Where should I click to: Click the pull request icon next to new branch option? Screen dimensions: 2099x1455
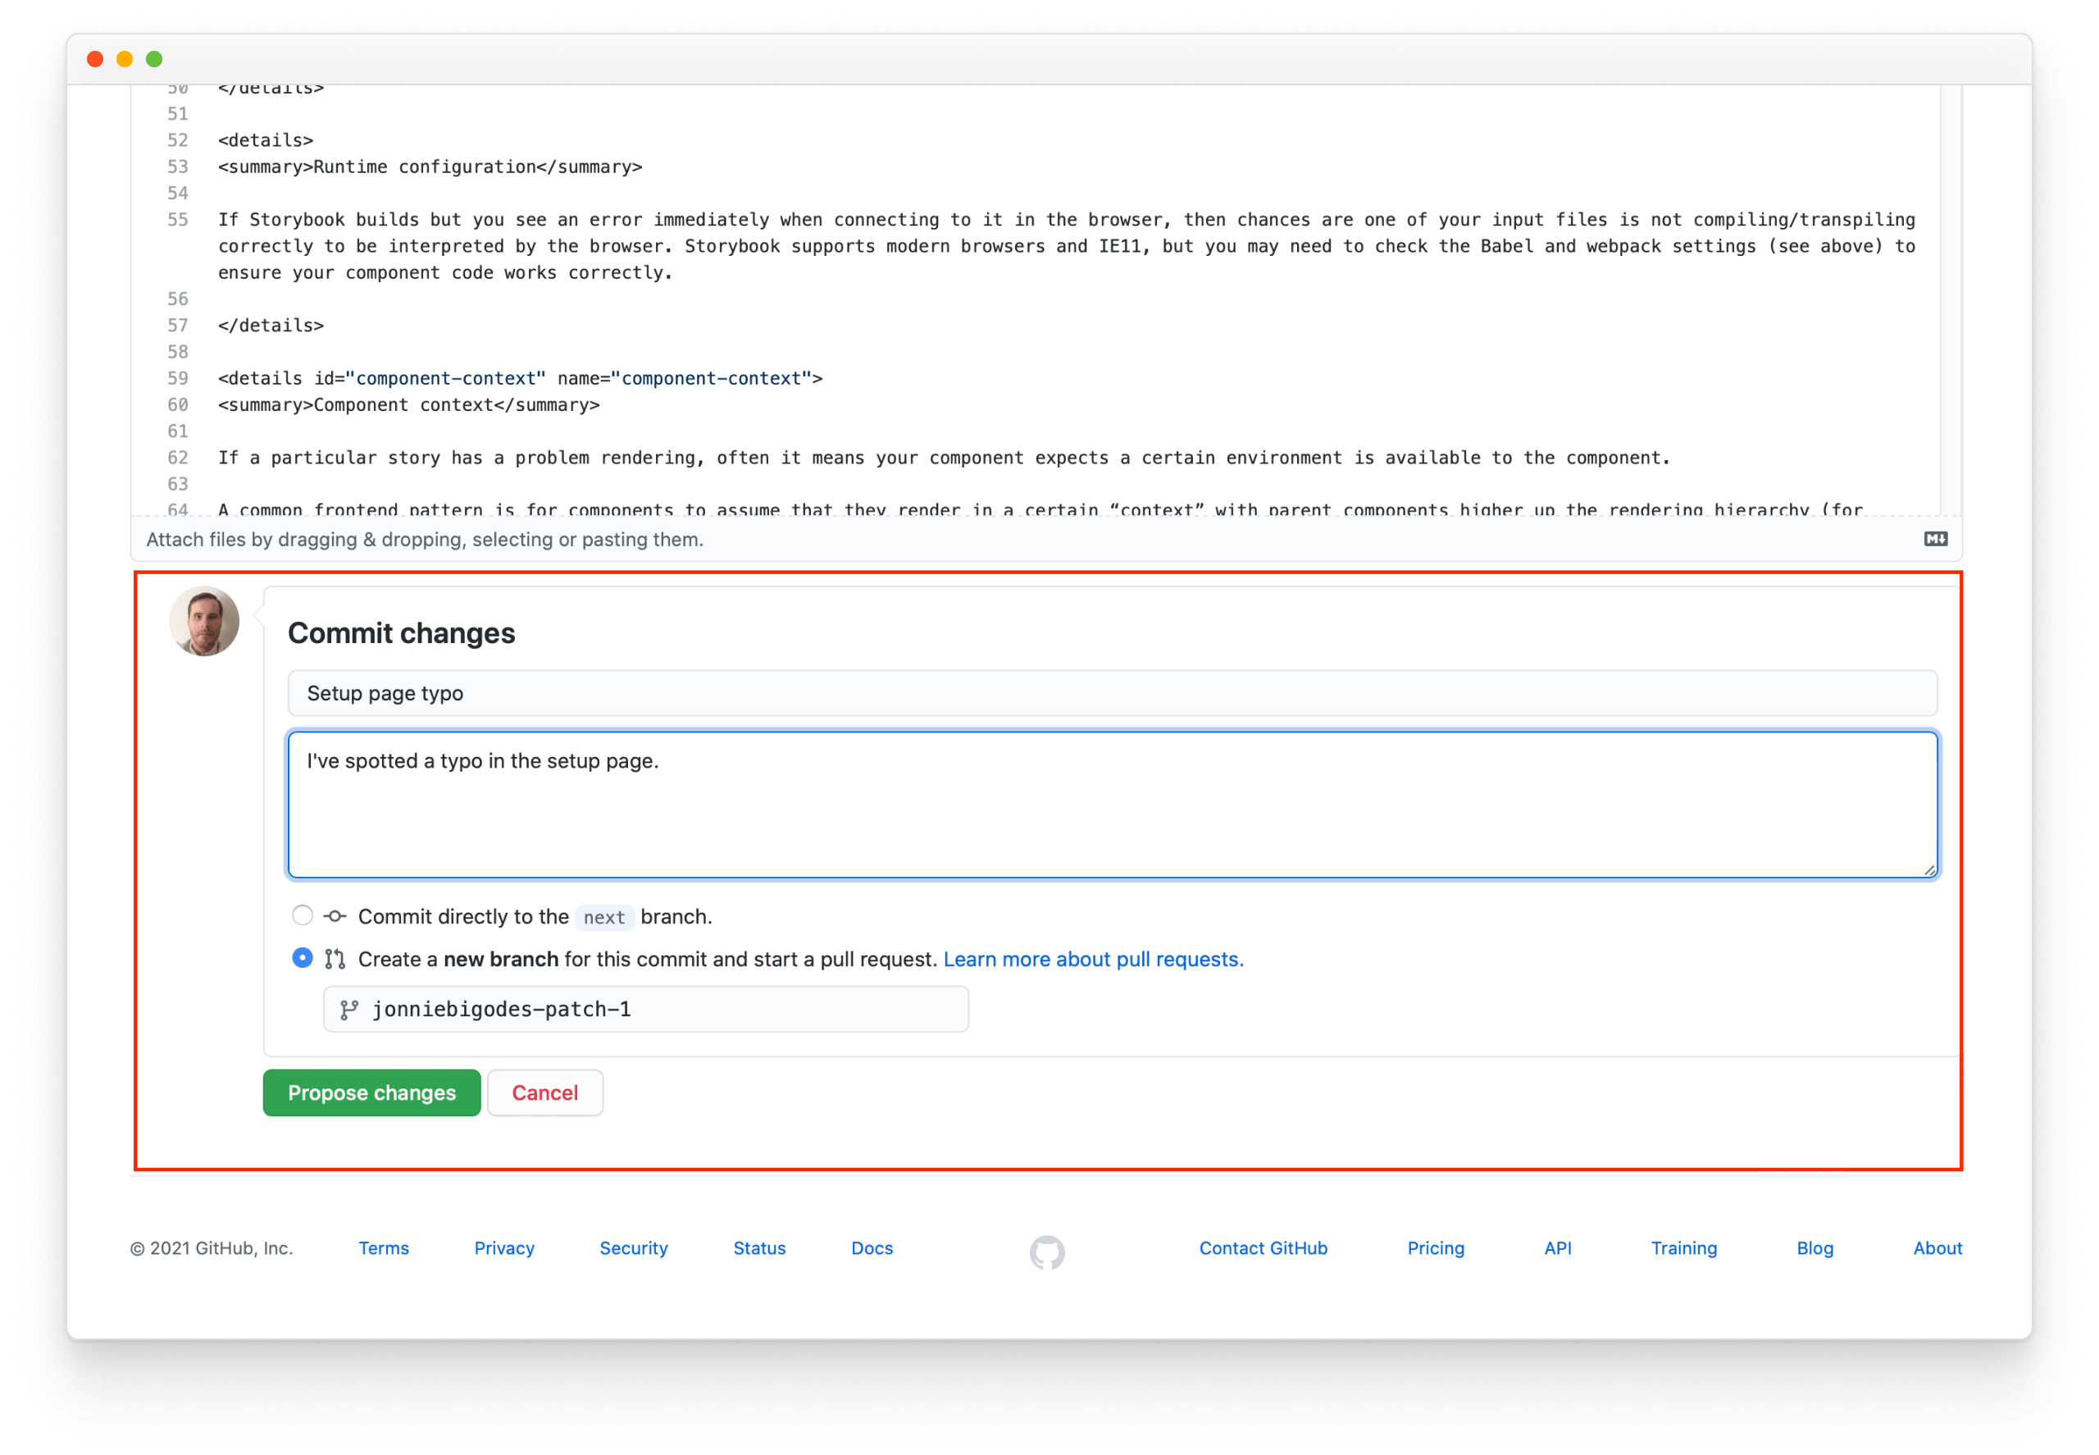[x=334, y=958]
